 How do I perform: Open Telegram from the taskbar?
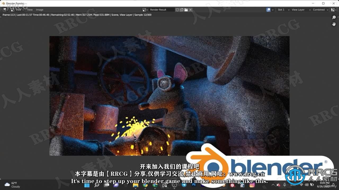coord(184,185)
